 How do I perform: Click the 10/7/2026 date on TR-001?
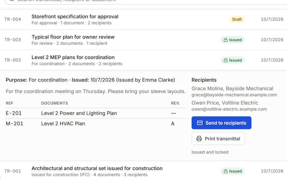(x=272, y=171)
